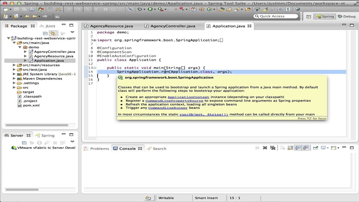Open Servers view menu triangle

[72, 142]
